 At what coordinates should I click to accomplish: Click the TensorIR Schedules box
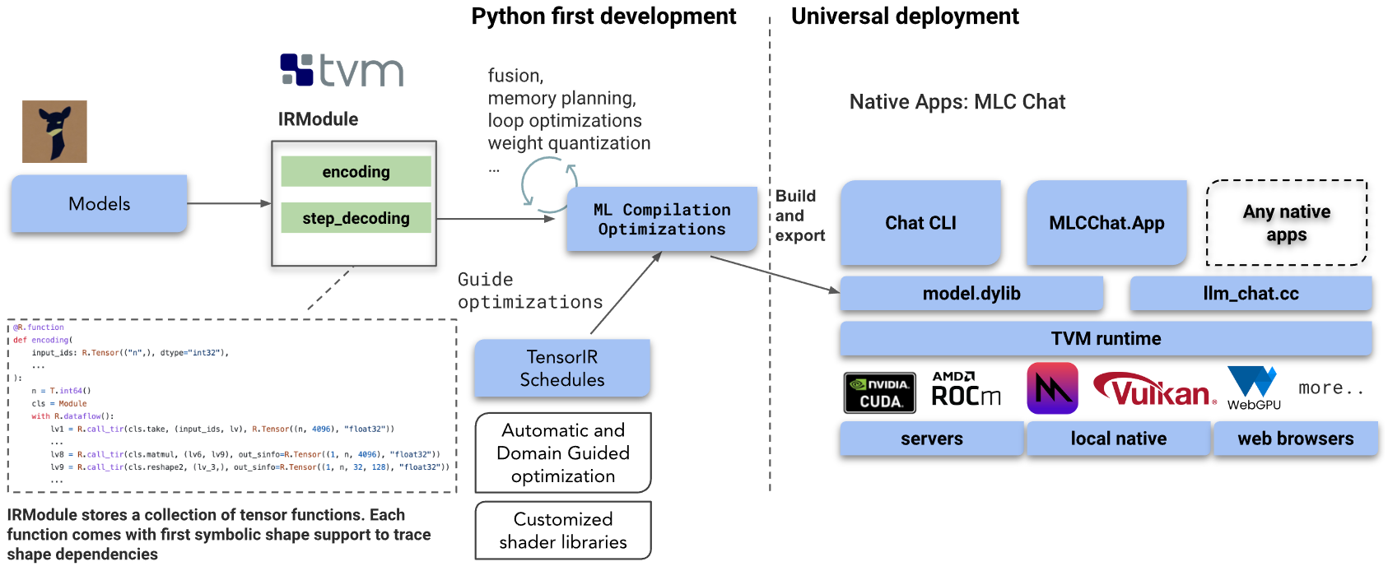(x=562, y=368)
